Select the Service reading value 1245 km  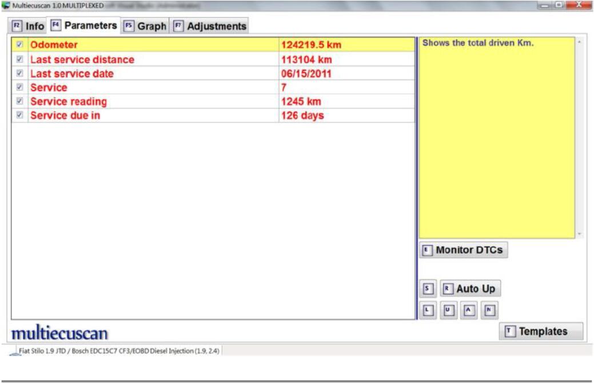pyautogui.click(x=301, y=102)
